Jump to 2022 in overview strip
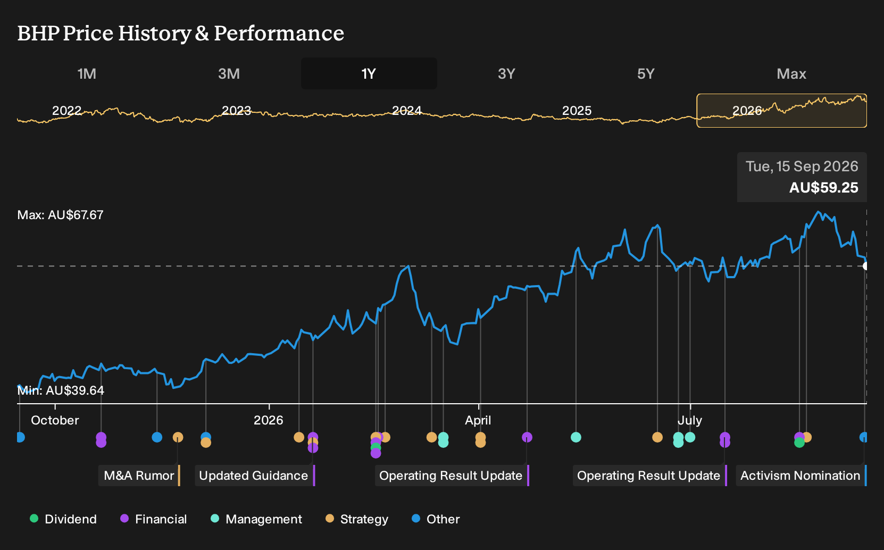The width and height of the screenshot is (884, 550). coord(67,111)
